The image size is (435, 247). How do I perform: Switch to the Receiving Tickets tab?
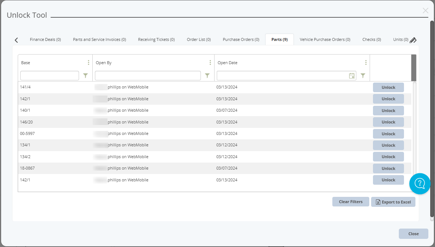[156, 39]
